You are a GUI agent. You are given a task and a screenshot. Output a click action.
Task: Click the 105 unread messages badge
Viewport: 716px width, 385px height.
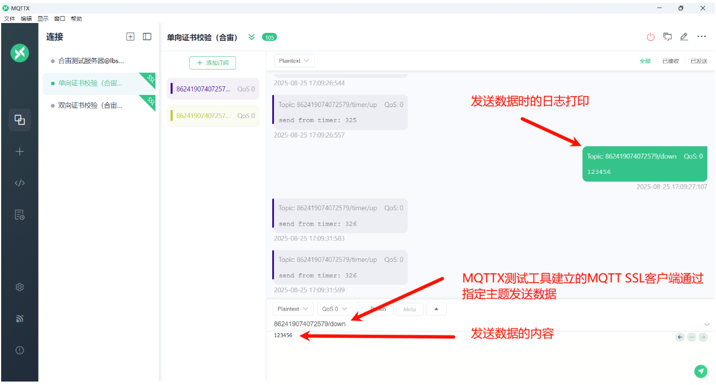click(269, 37)
